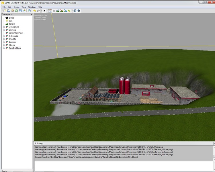Viewport: 215px width, 172px height.
Task: Click the yellow Undo arrow icon
Action: coord(35,11)
